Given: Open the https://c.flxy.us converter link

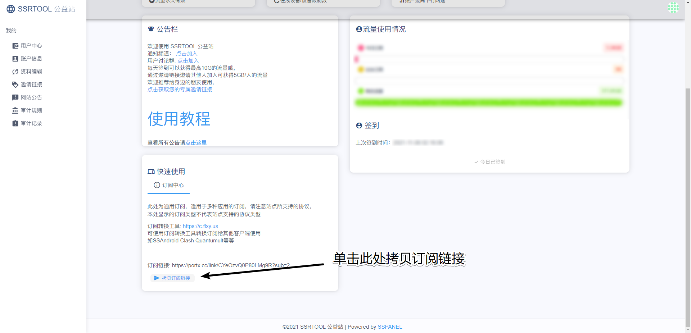Looking at the screenshot, I should pyautogui.click(x=200, y=226).
